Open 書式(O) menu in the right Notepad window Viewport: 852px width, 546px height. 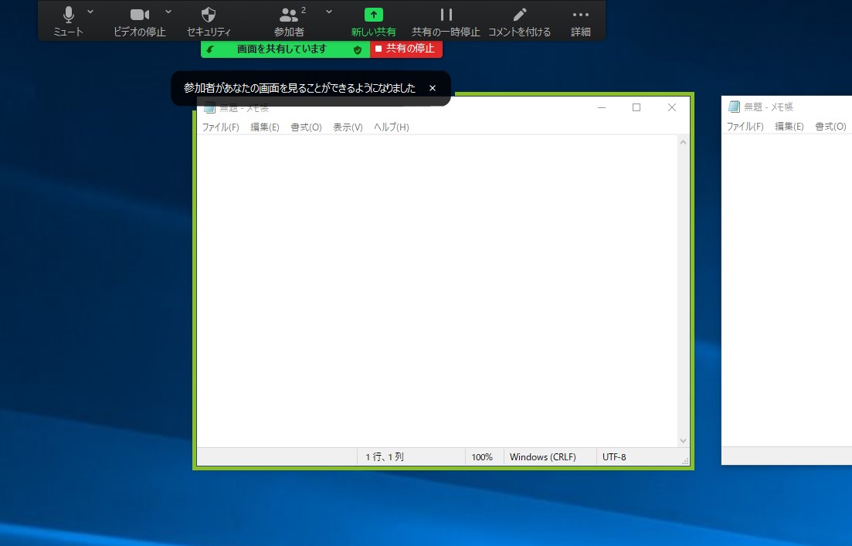point(829,126)
